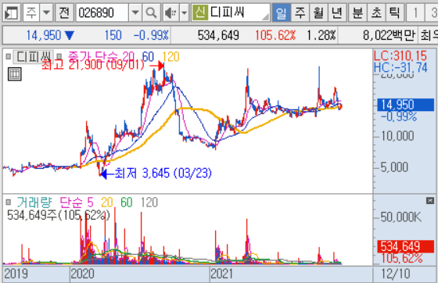
Task: Click the green 신 badge icon
Action: pyautogui.click(x=200, y=13)
